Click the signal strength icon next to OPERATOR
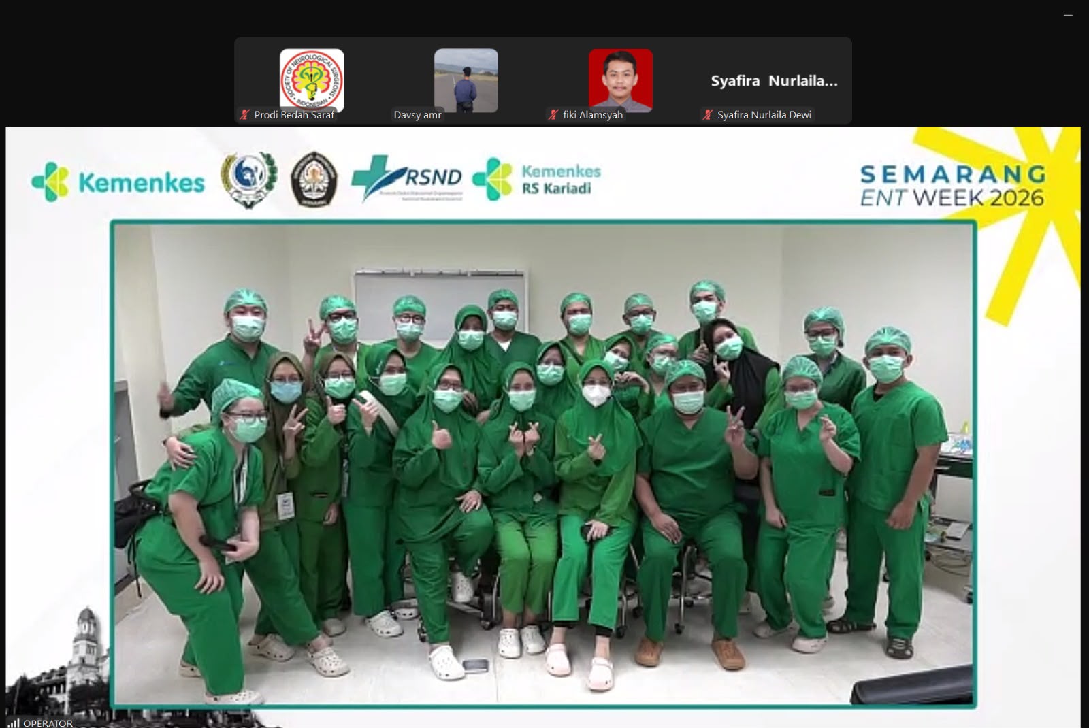Image resolution: width=1089 pixels, height=728 pixels. coord(14,723)
